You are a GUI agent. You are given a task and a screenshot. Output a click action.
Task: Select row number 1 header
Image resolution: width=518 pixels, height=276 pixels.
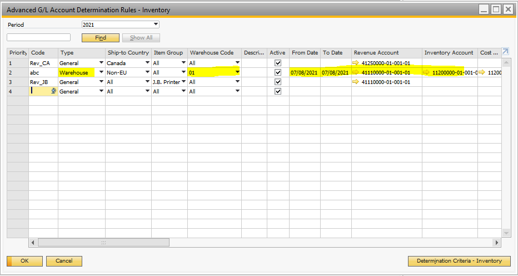[18, 63]
